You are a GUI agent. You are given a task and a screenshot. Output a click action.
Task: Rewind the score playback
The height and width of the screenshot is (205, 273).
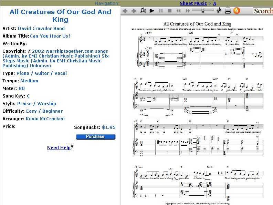179,11
